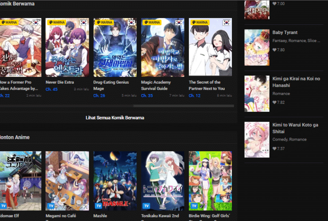Open Drug-Eating Genius Mage cover image
The height and width of the screenshot is (221, 328).
point(115,47)
